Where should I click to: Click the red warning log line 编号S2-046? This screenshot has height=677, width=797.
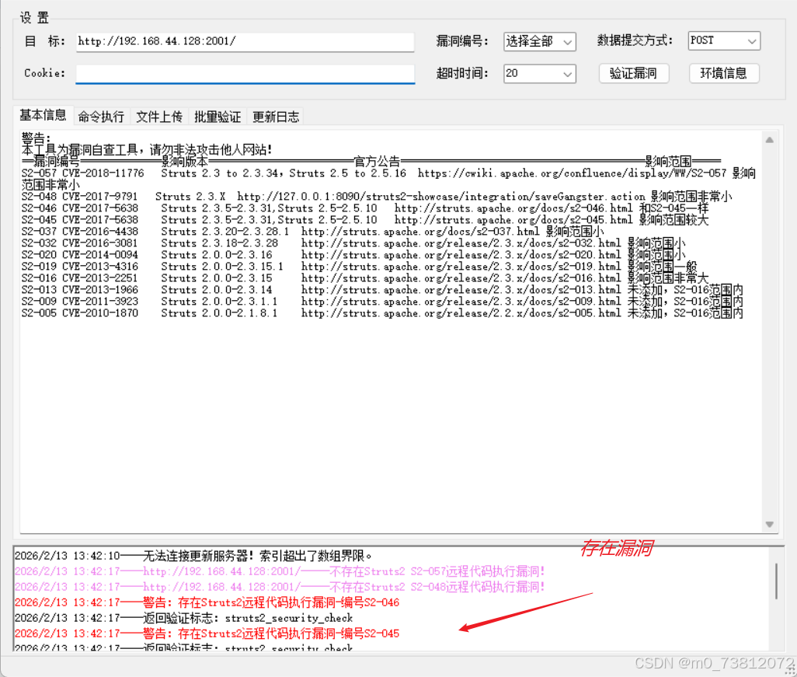pos(207,602)
